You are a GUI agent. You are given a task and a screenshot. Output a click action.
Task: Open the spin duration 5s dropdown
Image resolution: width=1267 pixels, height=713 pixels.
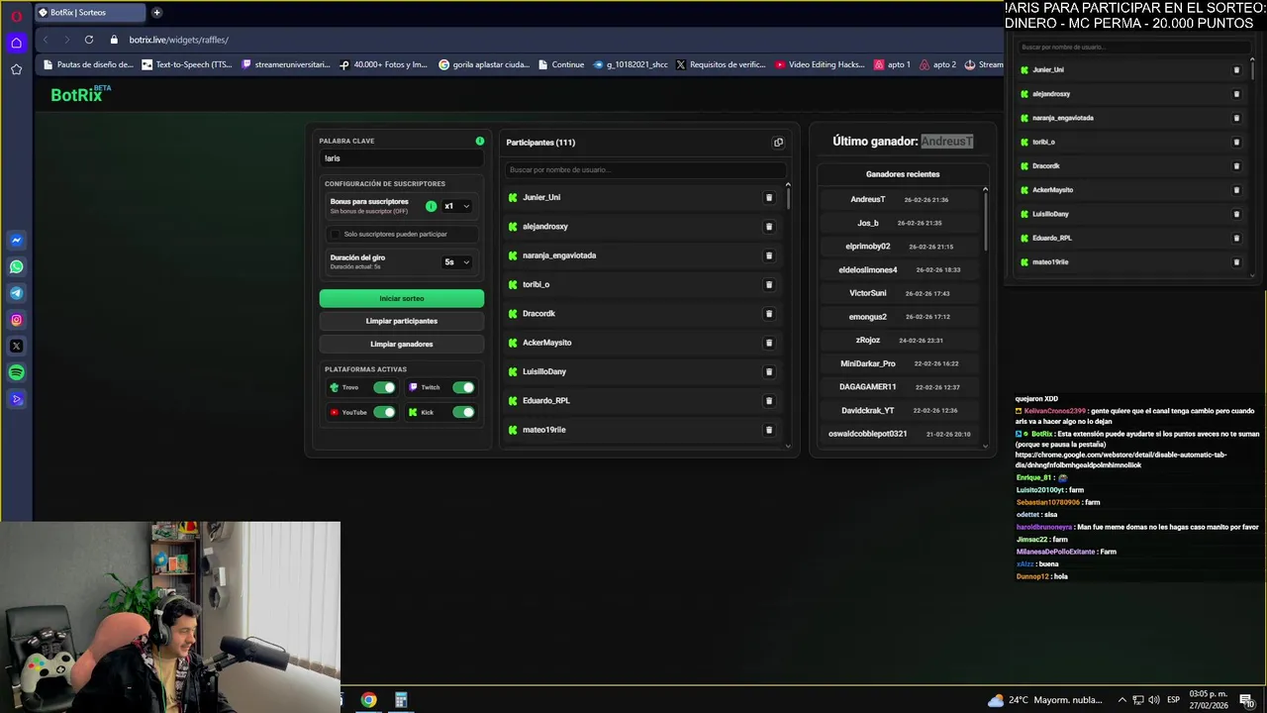click(x=456, y=262)
